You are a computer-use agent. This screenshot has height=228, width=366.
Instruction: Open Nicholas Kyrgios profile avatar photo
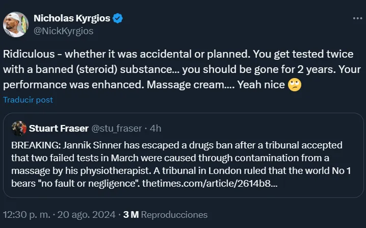(16, 24)
